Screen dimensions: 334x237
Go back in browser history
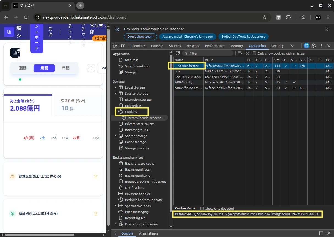[6, 17]
